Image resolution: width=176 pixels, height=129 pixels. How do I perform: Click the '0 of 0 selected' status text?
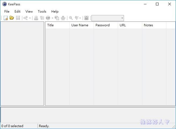pyautogui.click(x=12, y=126)
